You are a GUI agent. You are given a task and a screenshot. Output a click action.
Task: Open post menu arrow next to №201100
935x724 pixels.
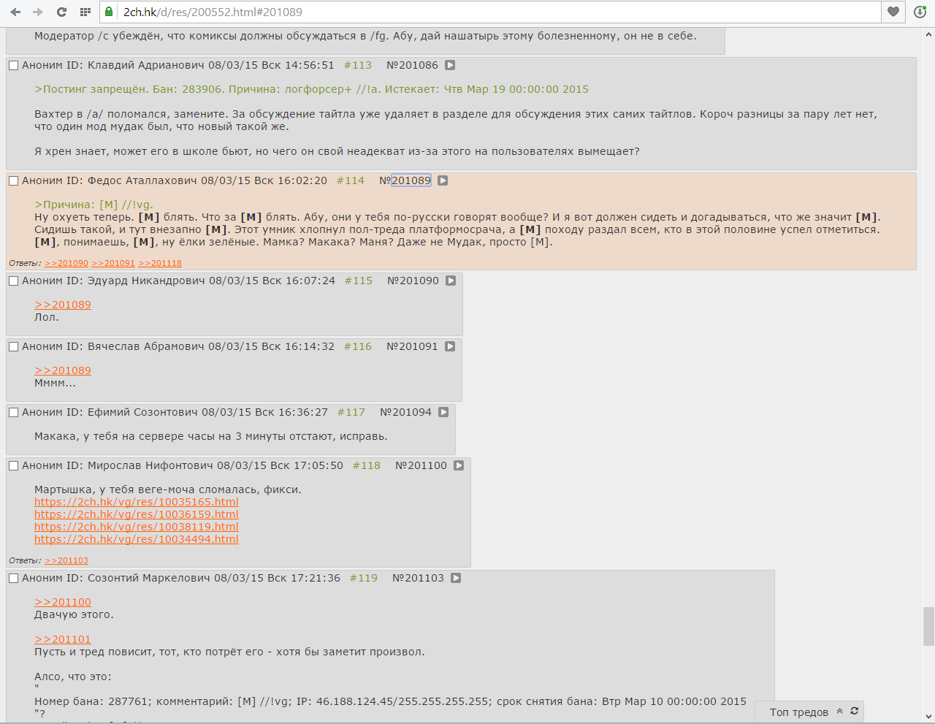point(459,465)
